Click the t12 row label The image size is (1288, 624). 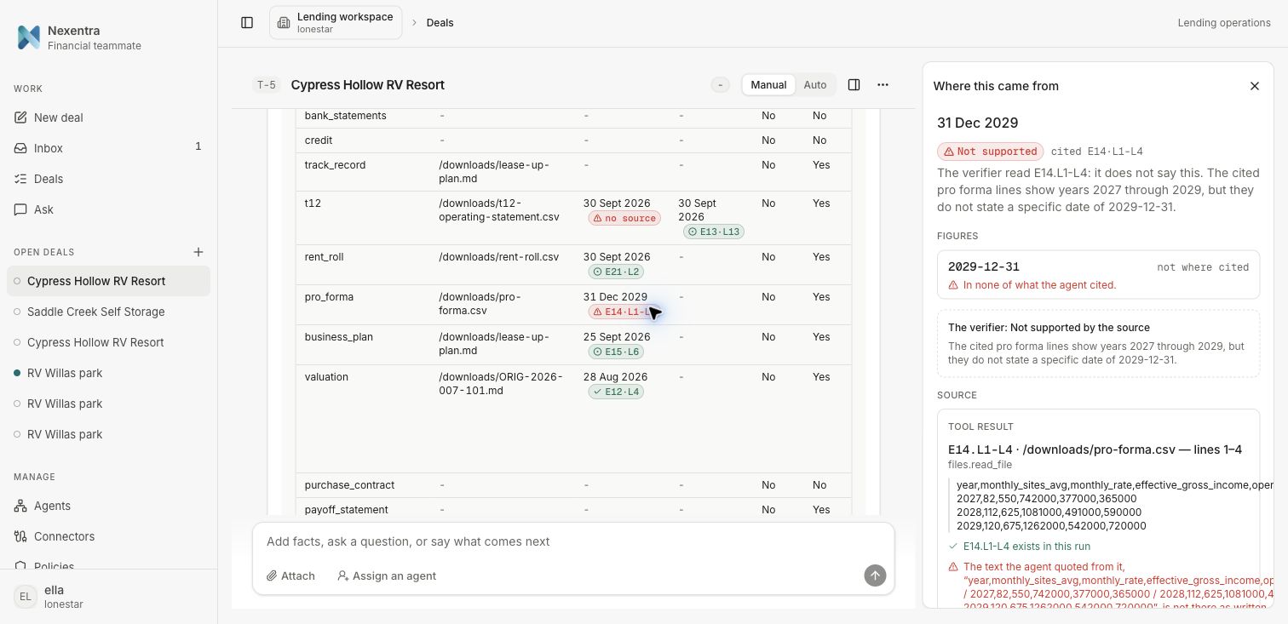(313, 203)
